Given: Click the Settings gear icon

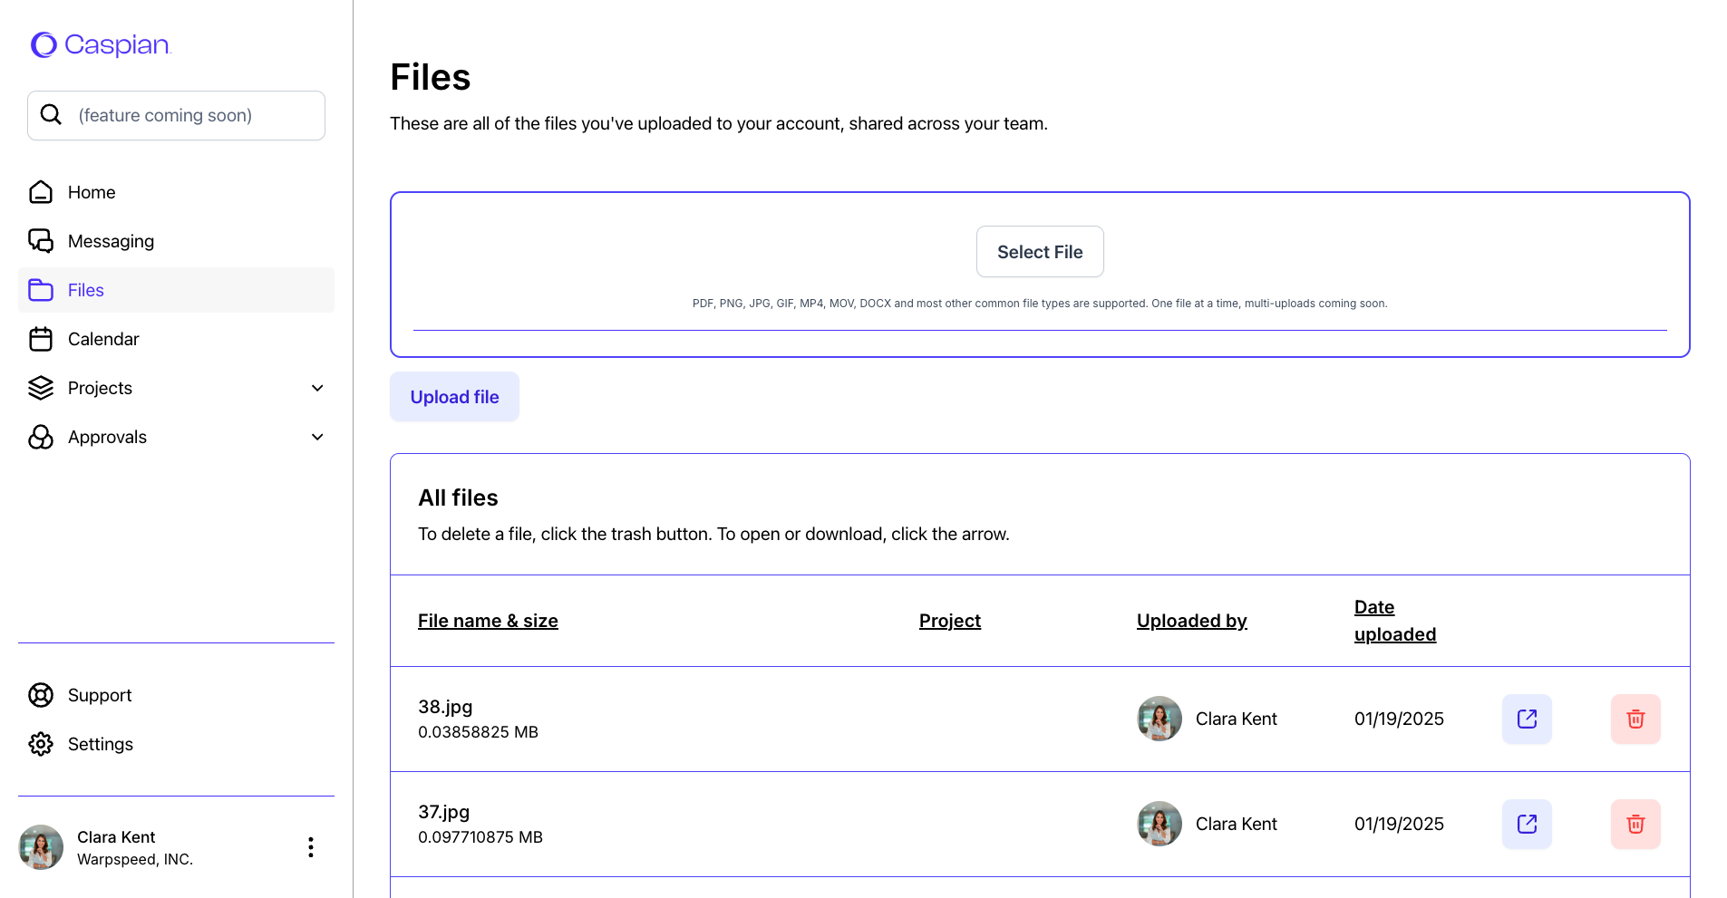Looking at the screenshot, I should coord(41,744).
